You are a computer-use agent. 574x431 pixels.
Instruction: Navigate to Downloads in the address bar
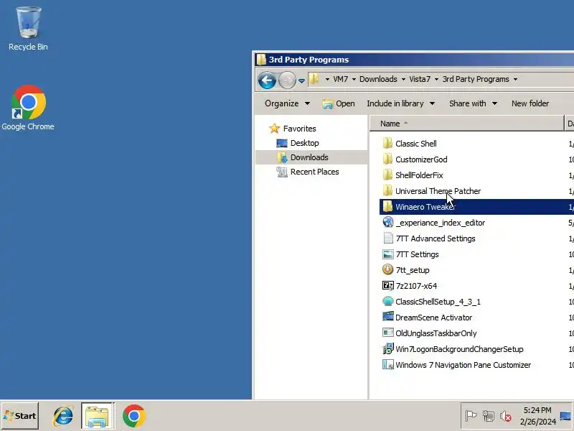pyautogui.click(x=378, y=79)
